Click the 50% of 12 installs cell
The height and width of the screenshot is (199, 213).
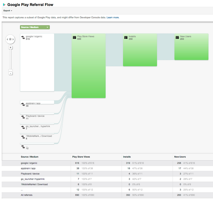pos(137,190)
